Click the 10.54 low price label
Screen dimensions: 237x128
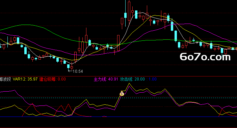(78, 71)
